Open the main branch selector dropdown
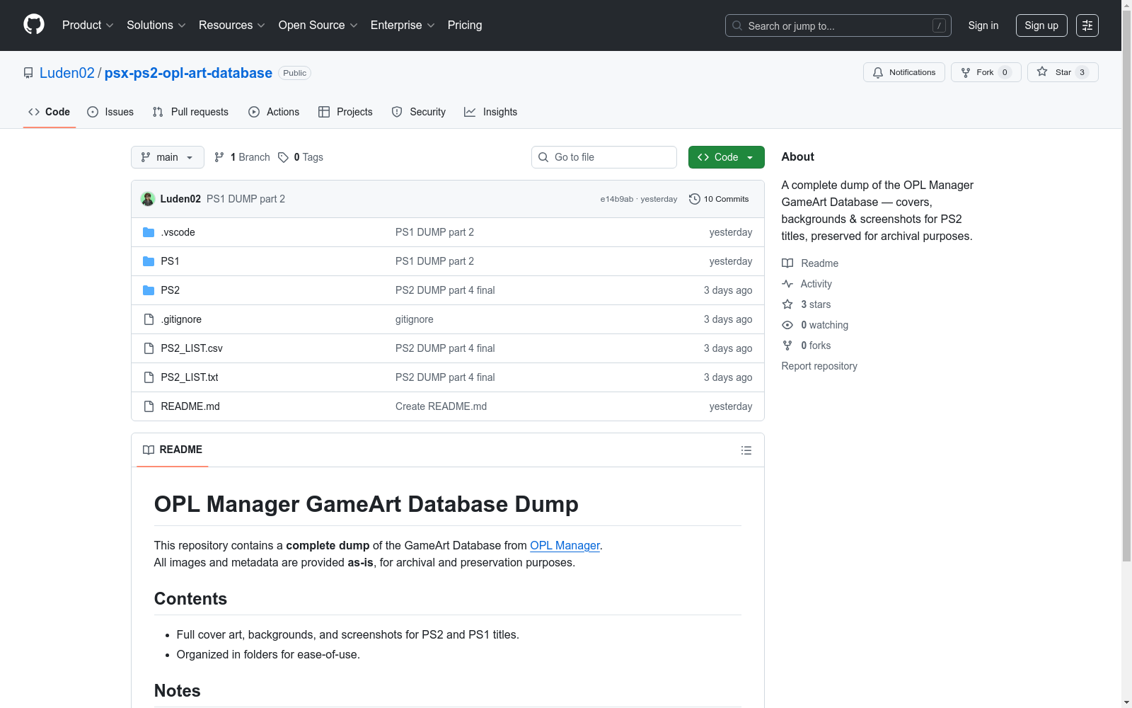Screen dimensions: 1132x708 168,157
